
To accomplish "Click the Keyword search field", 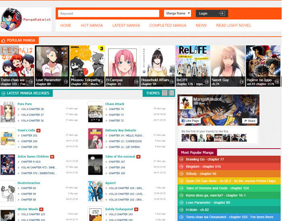I will (108, 13).
